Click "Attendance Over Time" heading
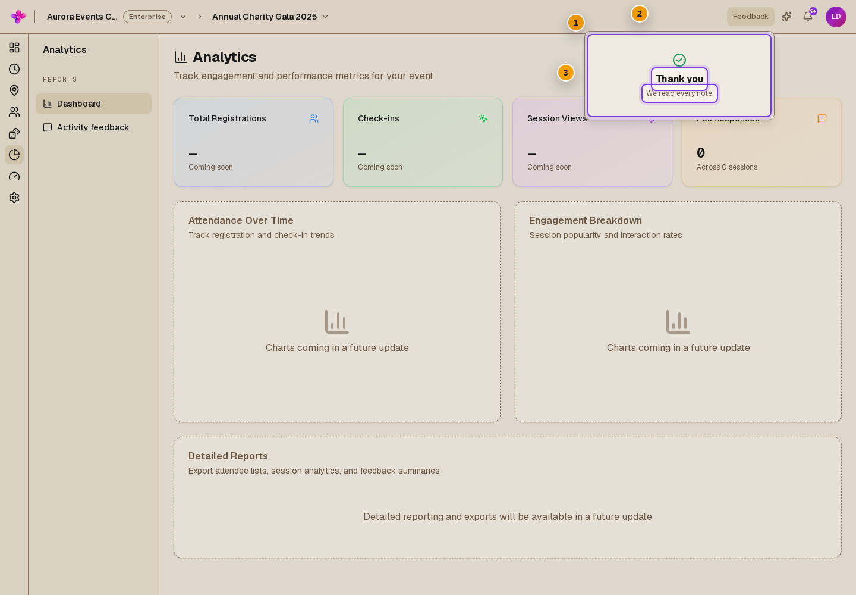Viewport: 856px width, 595px height. [x=241, y=220]
